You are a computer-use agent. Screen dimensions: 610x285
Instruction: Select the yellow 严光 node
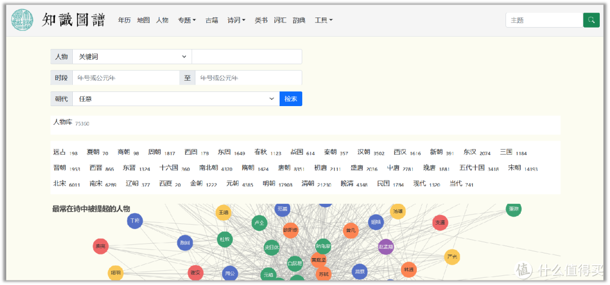point(452,257)
